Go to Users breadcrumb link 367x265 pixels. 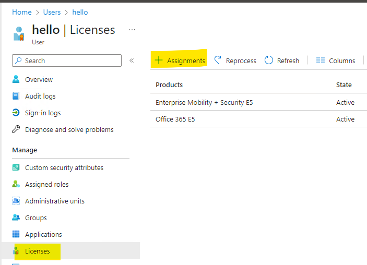(52, 12)
